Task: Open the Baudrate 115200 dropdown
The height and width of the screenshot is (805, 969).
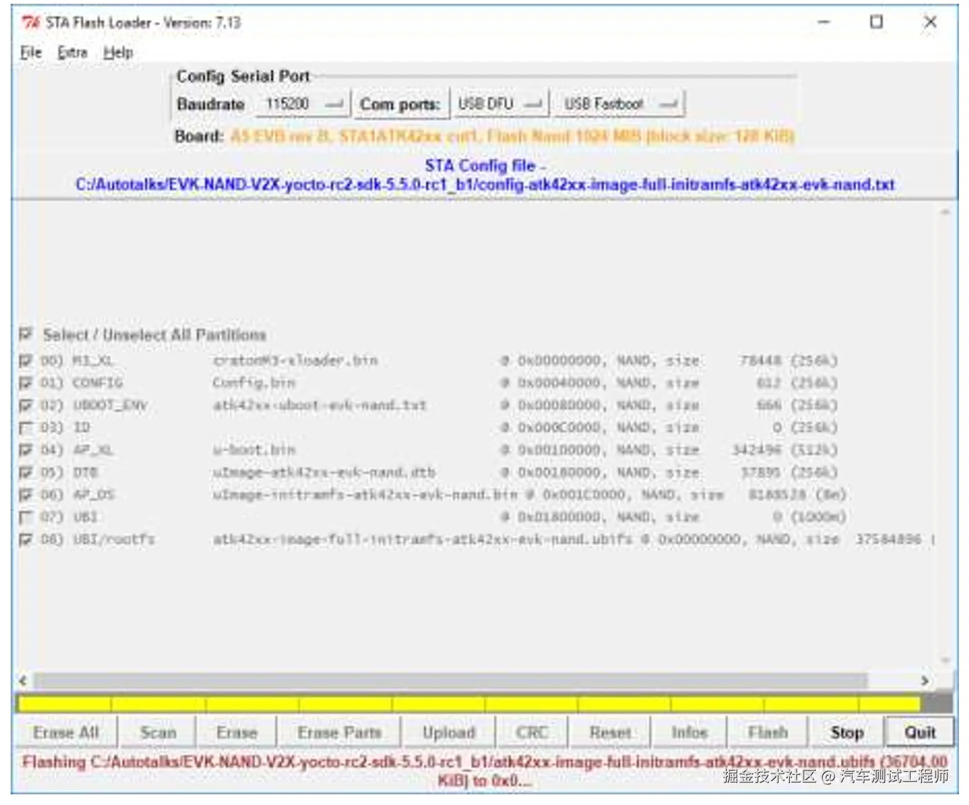Action: [303, 104]
